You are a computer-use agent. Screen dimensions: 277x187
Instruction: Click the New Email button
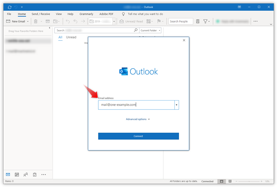coord(16,22)
